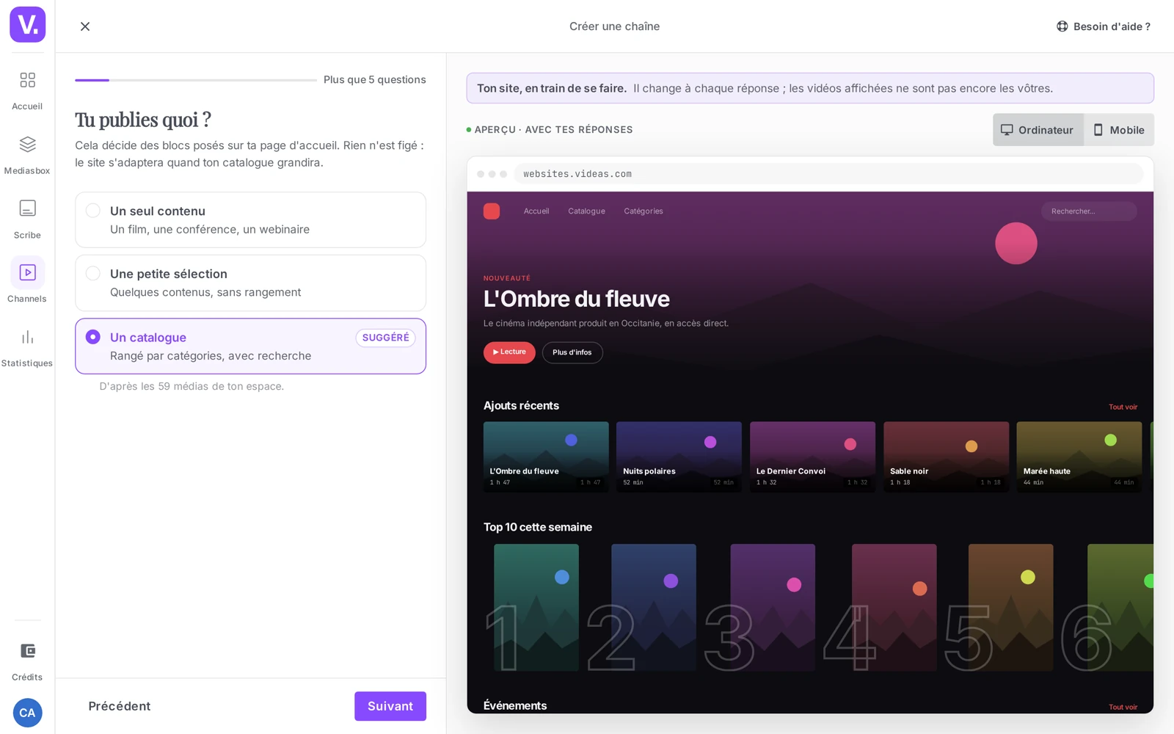1174x734 pixels.
Task: Open the Top 10 poster number 1
Action: 536,608
